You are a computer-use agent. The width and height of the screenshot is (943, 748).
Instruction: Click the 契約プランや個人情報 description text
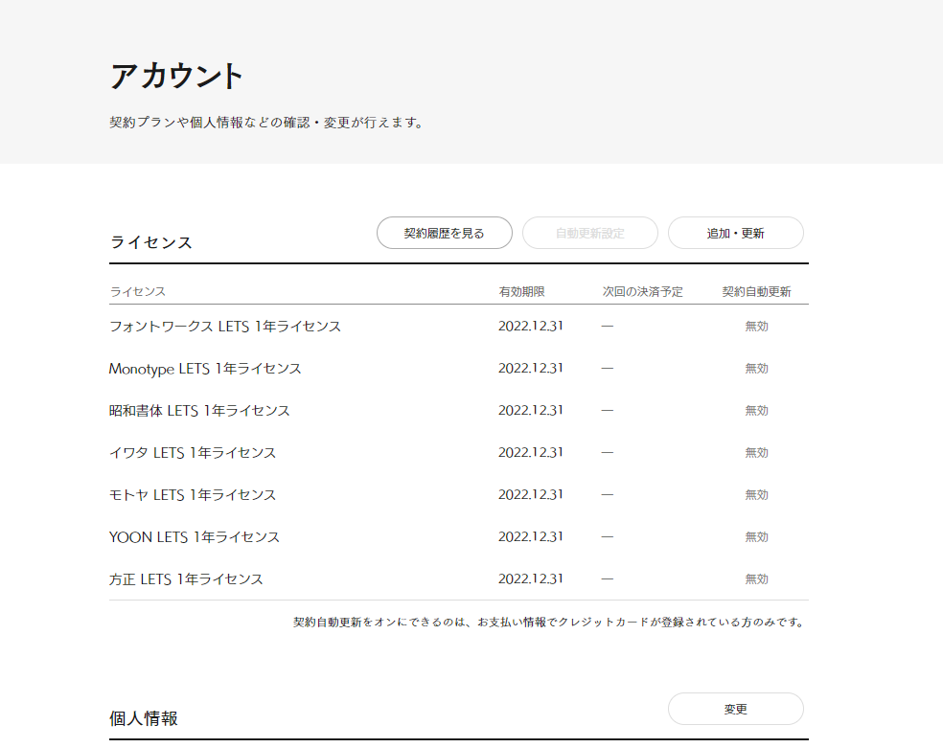[265, 123]
